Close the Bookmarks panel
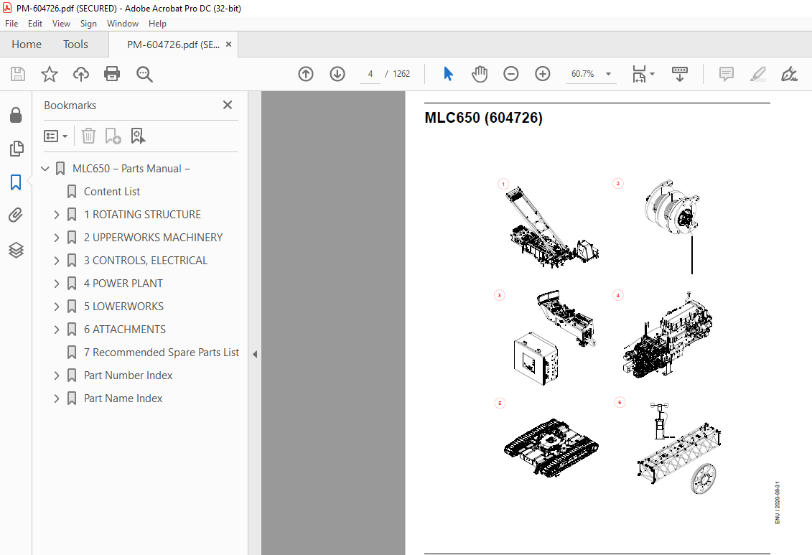Image resolution: width=812 pixels, height=555 pixels. (228, 105)
